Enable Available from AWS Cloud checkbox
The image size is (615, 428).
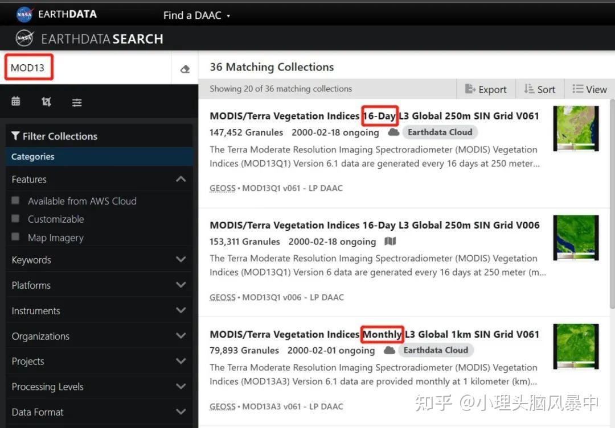pyautogui.click(x=16, y=201)
